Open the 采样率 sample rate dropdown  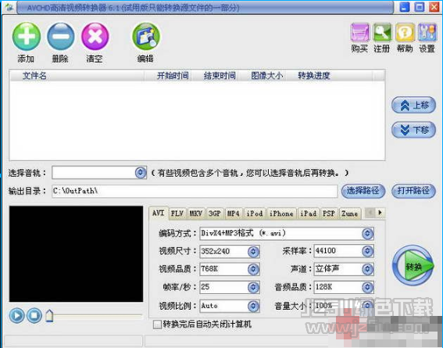367,251
